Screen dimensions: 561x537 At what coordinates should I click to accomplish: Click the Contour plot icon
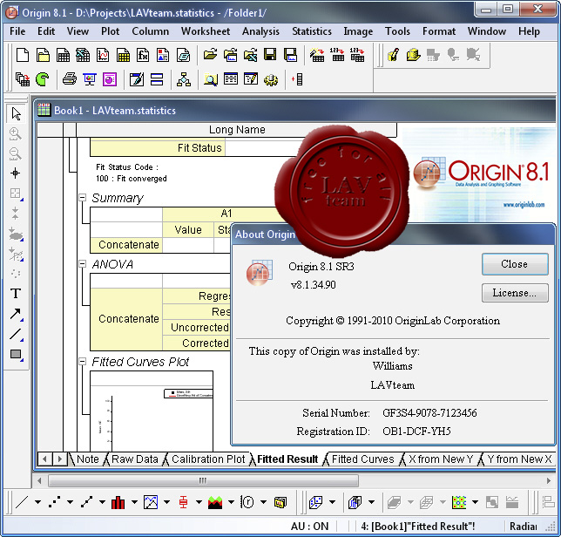459,502
